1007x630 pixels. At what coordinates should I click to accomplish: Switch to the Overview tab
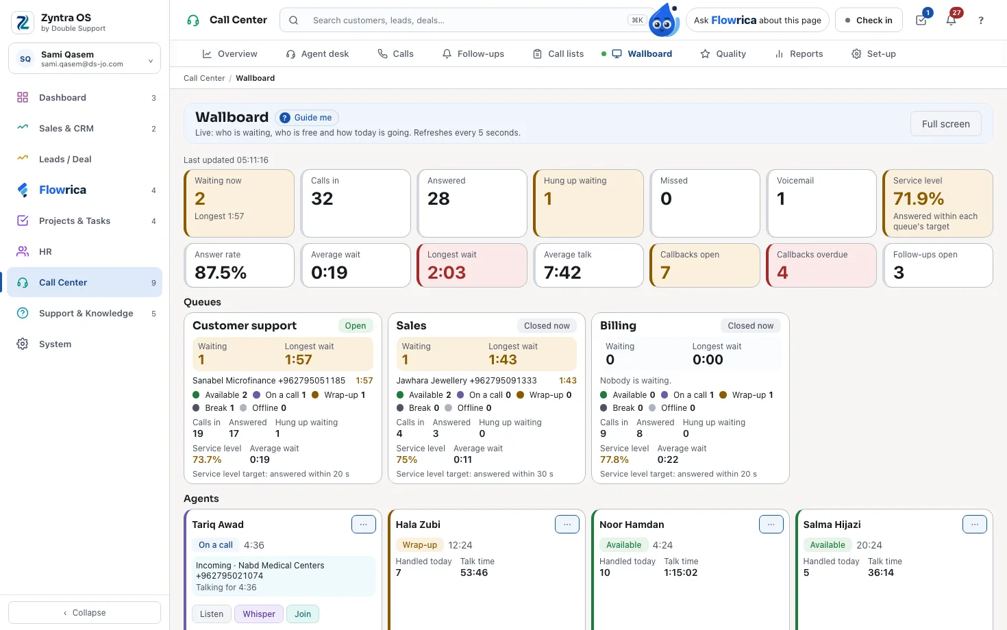(229, 53)
